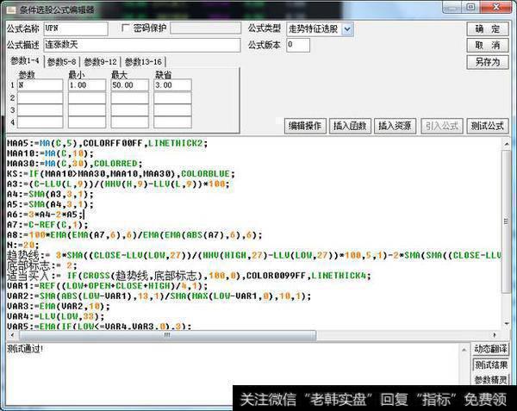This screenshot has width=517, height=411.
Task: Switch to the 参数13-16 tab
Action: 143,62
